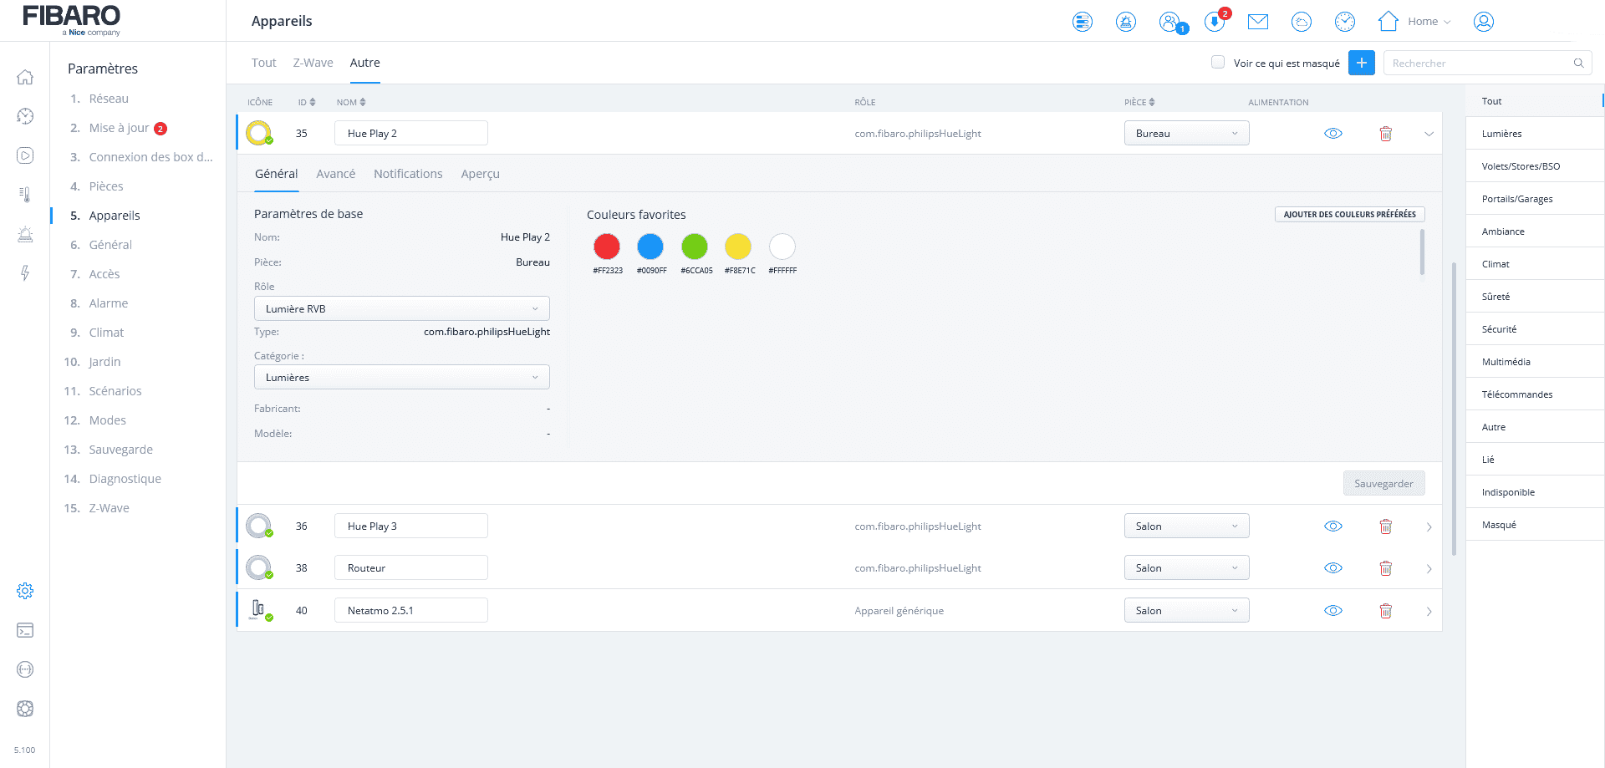The width and height of the screenshot is (1605, 768).
Task: Click the search magnifier icon
Action: point(1578,63)
